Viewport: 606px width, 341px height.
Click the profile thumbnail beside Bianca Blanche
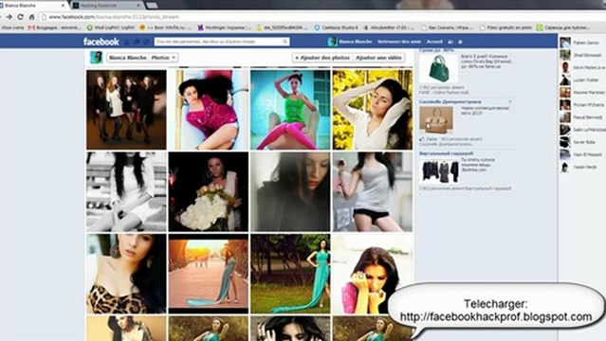point(96,58)
